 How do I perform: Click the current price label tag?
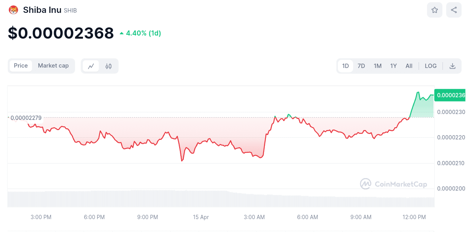[x=451, y=95]
